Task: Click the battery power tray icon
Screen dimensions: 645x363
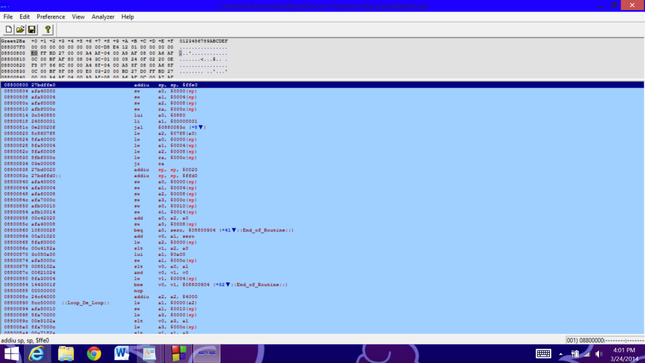Action: click(x=575, y=354)
